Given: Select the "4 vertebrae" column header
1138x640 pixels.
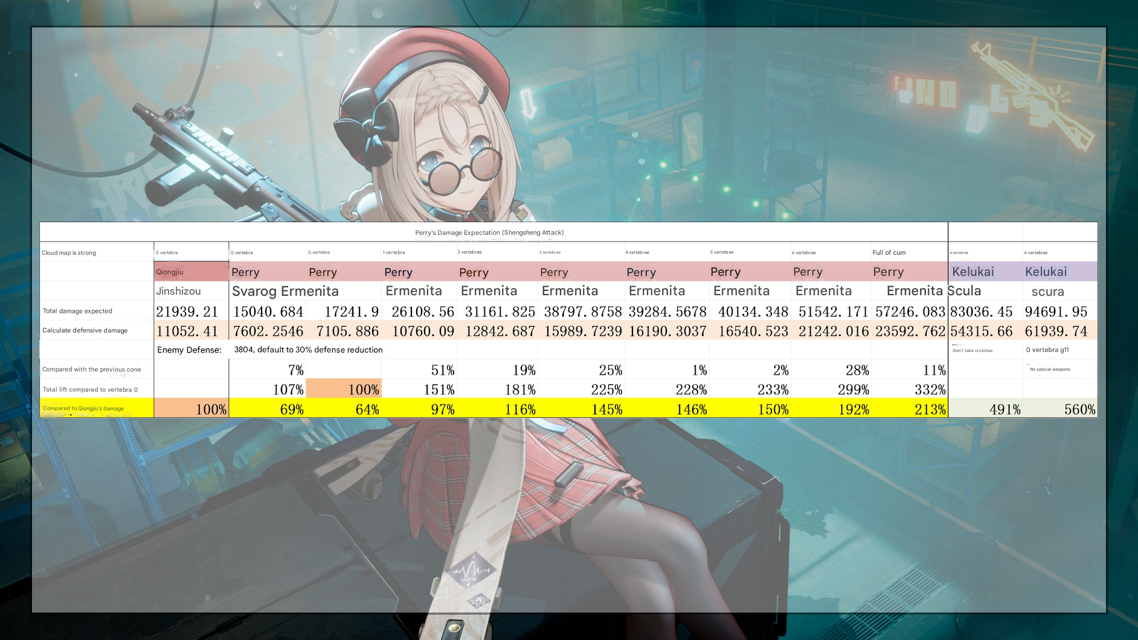Looking at the screenshot, I should pos(637,252).
